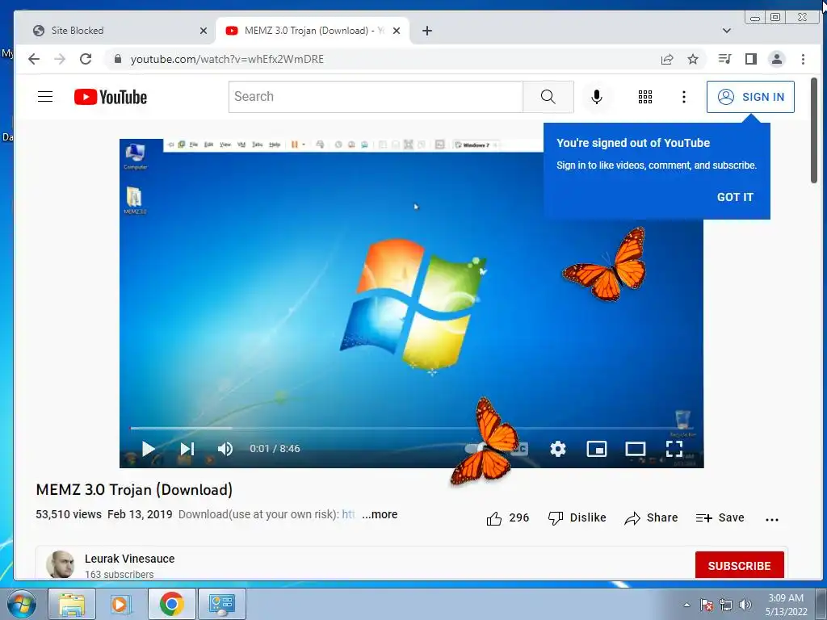827x620 pixels.
Task: Expand the description with ...more
Action: (x=380, y=514)
